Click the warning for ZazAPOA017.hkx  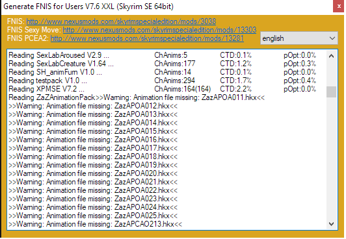(x=93, y=148)
